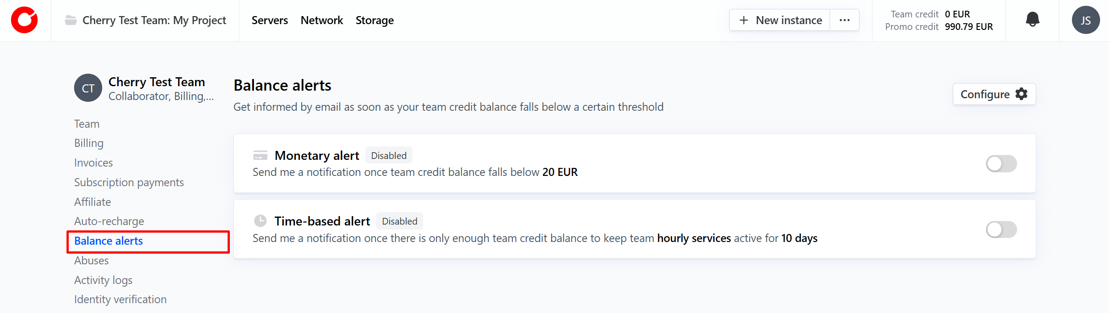Open the Storage menu
The height and width of the screenshot is (313, 1109).
tap(374, 21)
